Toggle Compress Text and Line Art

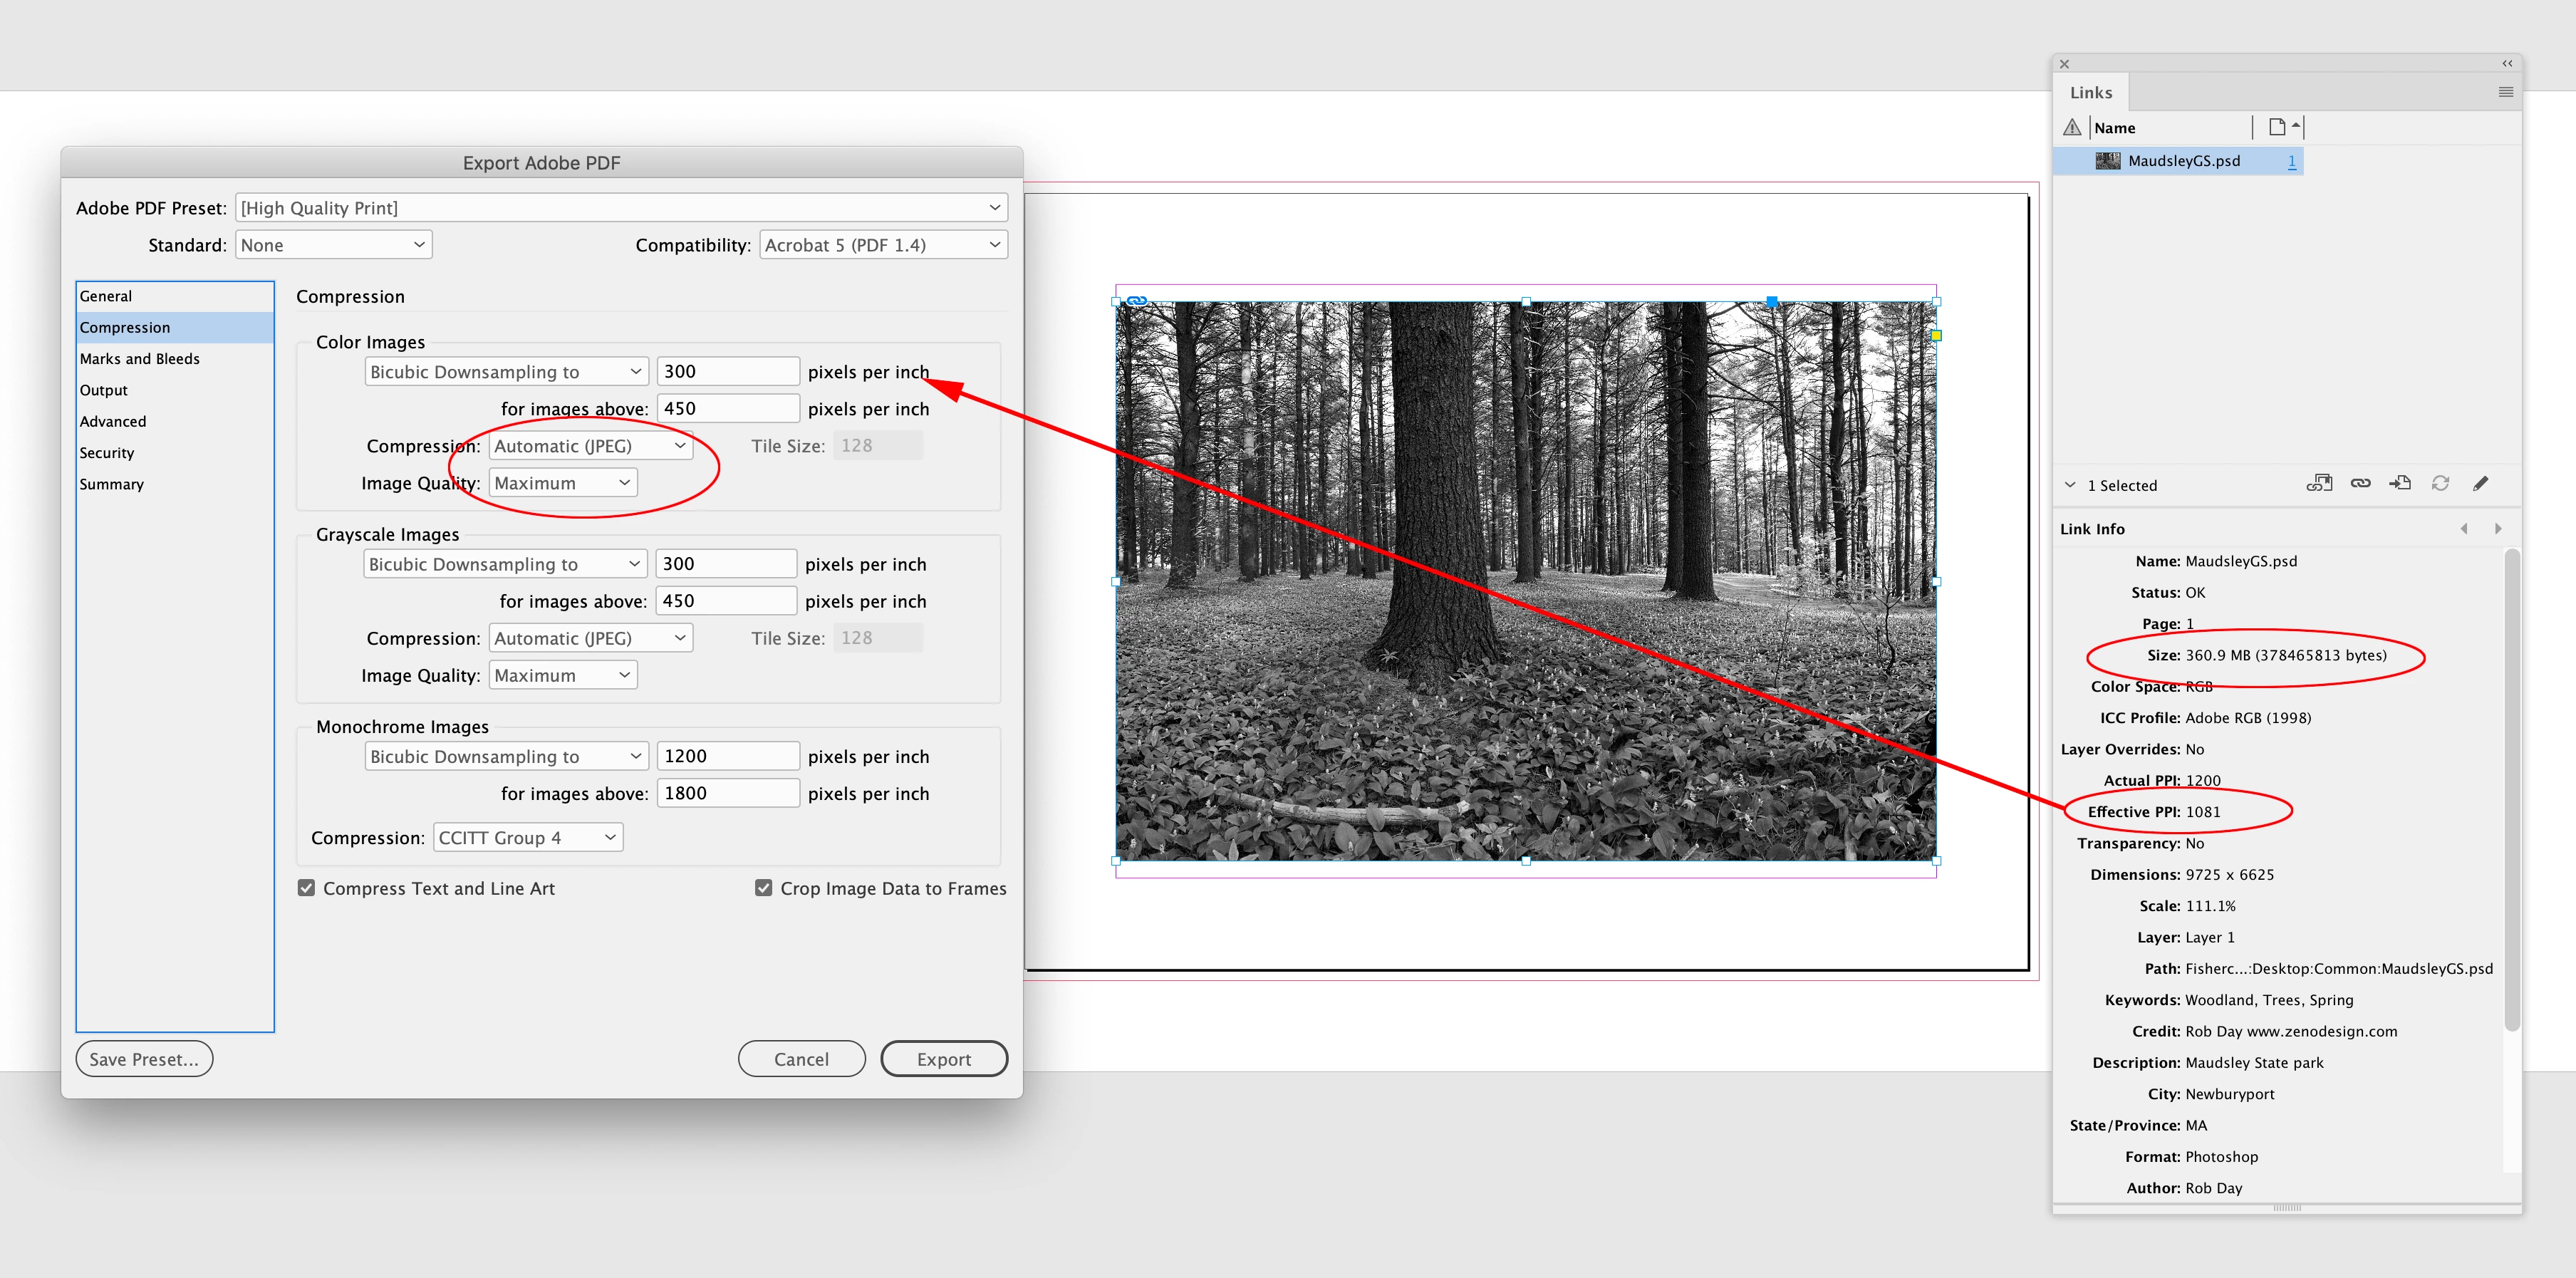point(307,888)
